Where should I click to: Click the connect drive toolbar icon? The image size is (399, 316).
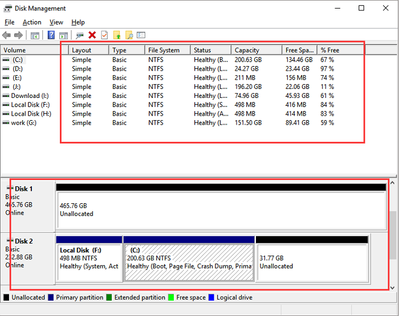[x=80, y=35]
